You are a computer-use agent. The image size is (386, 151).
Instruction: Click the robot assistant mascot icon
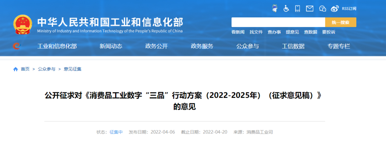point(274,9)
